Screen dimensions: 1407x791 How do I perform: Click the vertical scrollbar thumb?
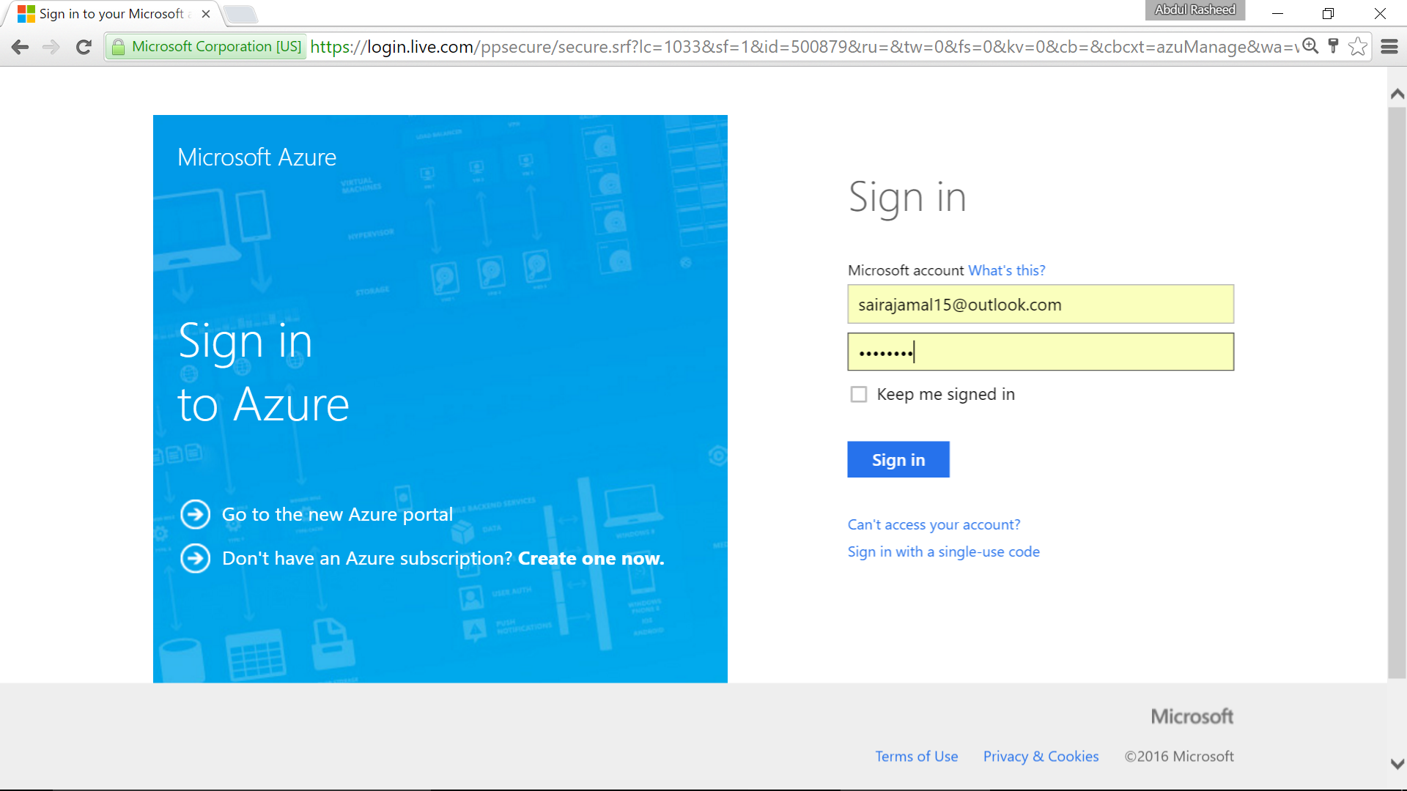tap(1397, 393)
